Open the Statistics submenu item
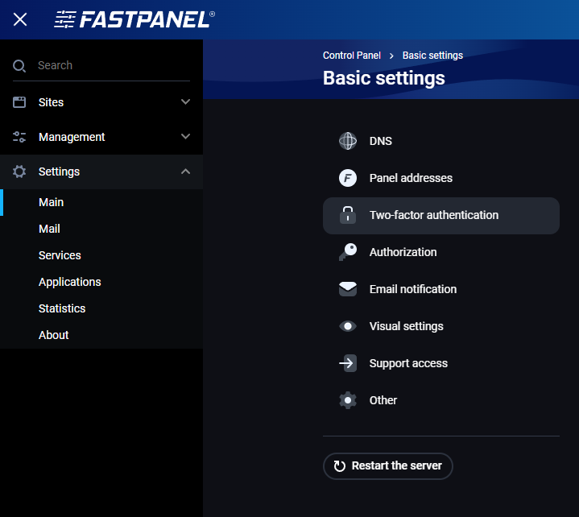This screenshot has height=517, width=579. click(62, 308)
